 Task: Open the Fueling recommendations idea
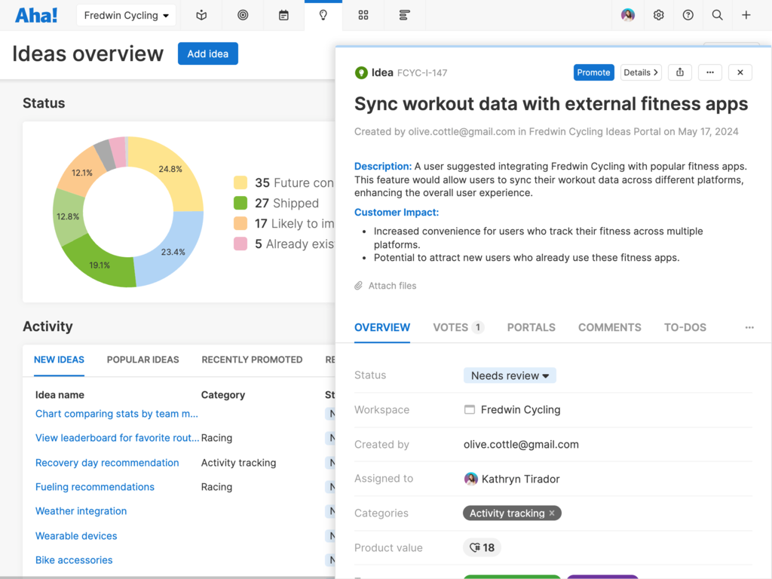94,487
